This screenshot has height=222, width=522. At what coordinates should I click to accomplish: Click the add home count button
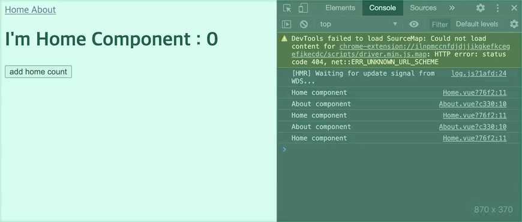click(x=38, y=71)
